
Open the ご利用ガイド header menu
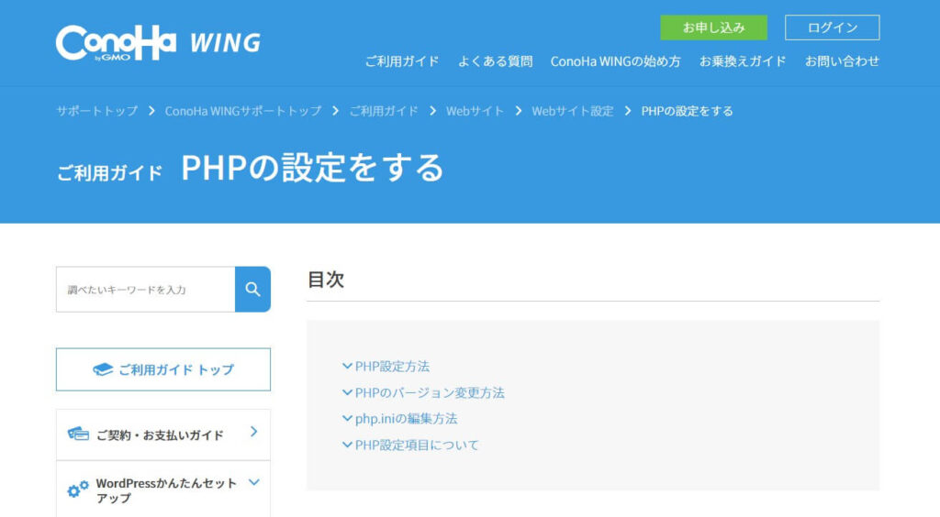click(x=402, y=61)
